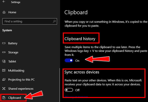The width and height of the screenshot is (148, 102).
Task: Go to Shared experiences settings
Action: (21, 89)
